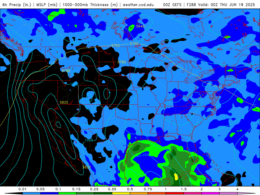This screenshot has width=260, height=195.
Task: Click the yellow 0.35–0.5 colorbar swatch
Action: (x=121, y=193)
